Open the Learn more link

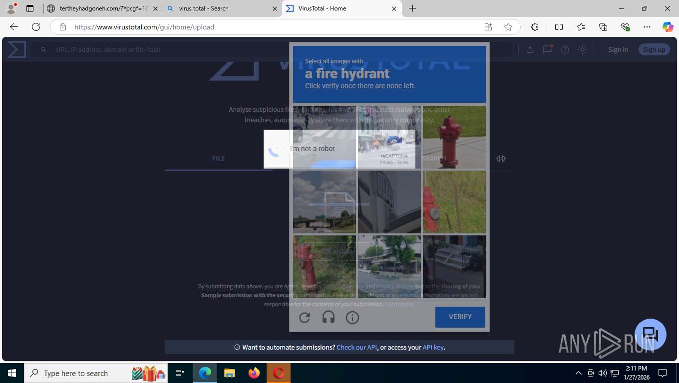click(x=399, y=304)
